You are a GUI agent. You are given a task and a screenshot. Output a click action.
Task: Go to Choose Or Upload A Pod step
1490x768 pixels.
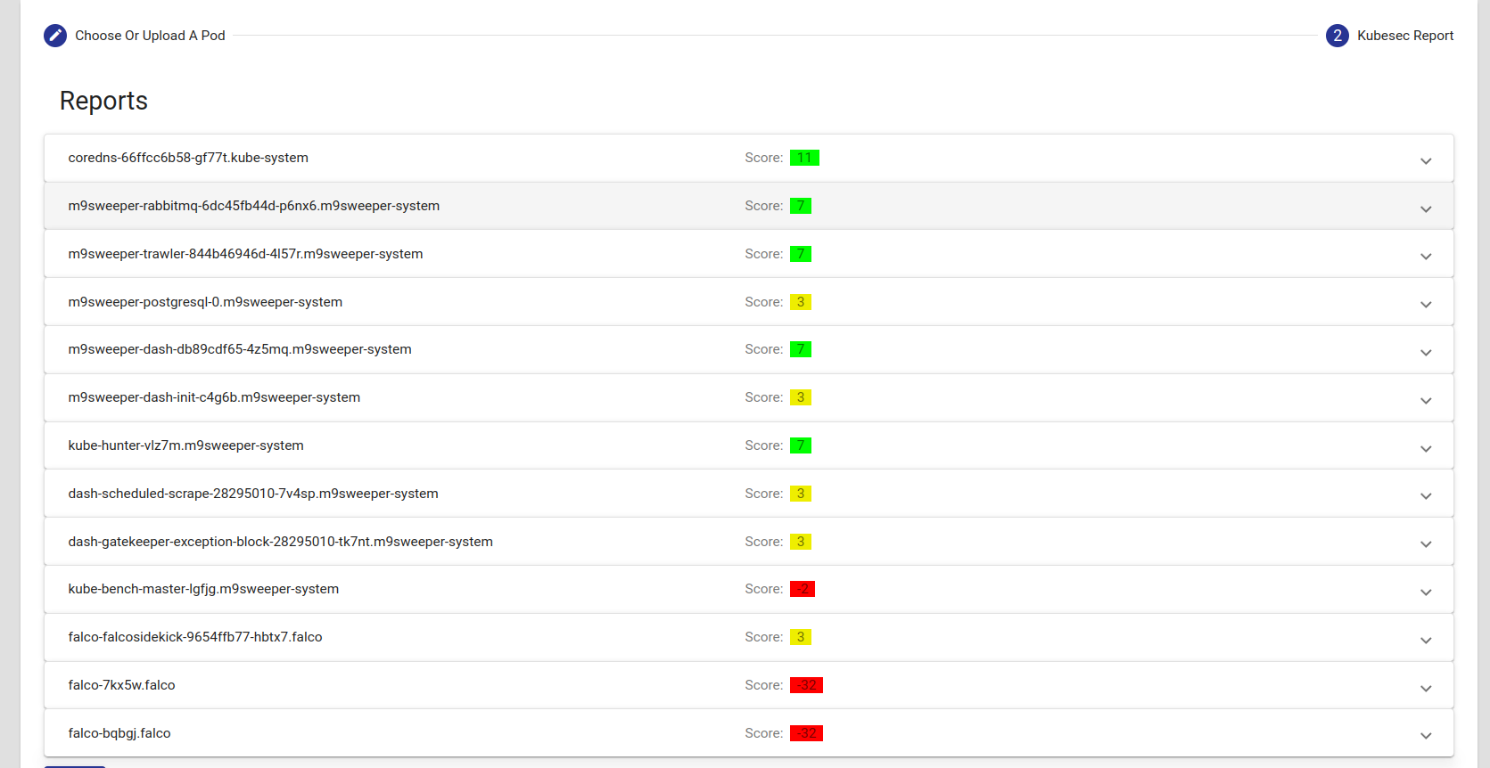point(150,36)
